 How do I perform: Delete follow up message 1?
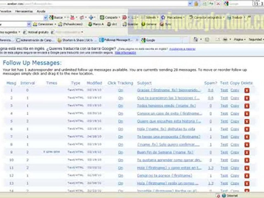click(247, 90)
